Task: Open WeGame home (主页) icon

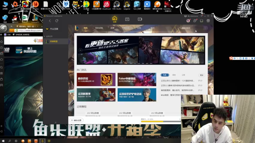Action: click(115, 19)
